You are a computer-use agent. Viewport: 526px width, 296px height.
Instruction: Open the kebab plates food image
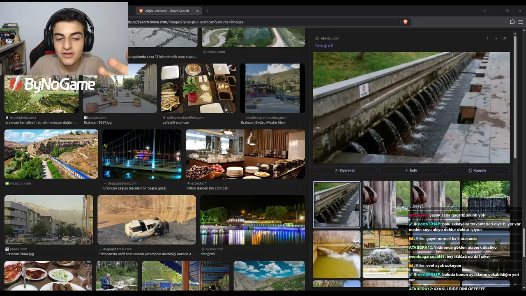(x=48, y=276)
